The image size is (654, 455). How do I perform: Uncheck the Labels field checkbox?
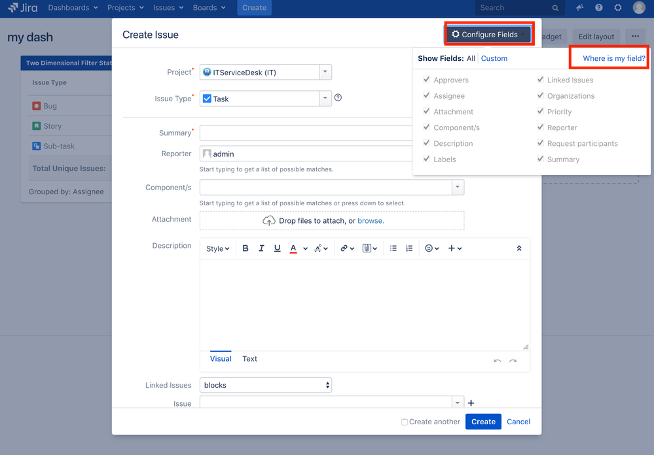[426, 158]
